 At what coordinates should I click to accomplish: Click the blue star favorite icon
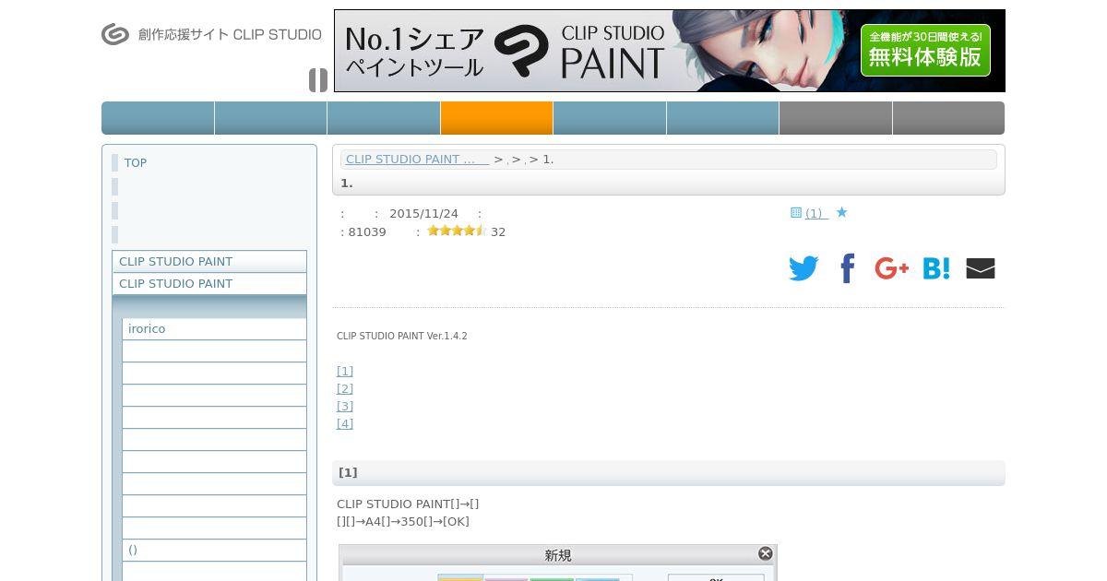point(841,212)
